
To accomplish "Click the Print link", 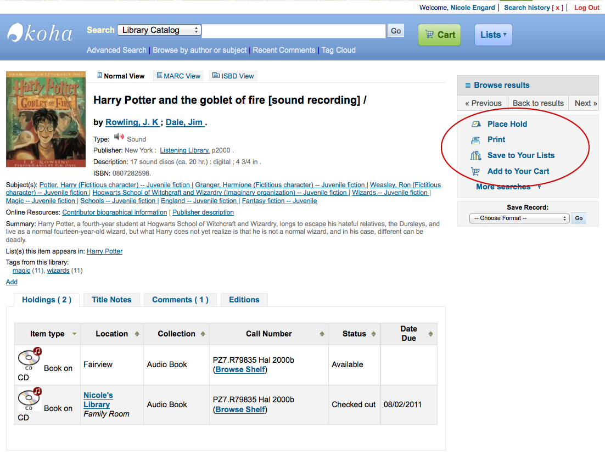I will [x=496, y=139].
